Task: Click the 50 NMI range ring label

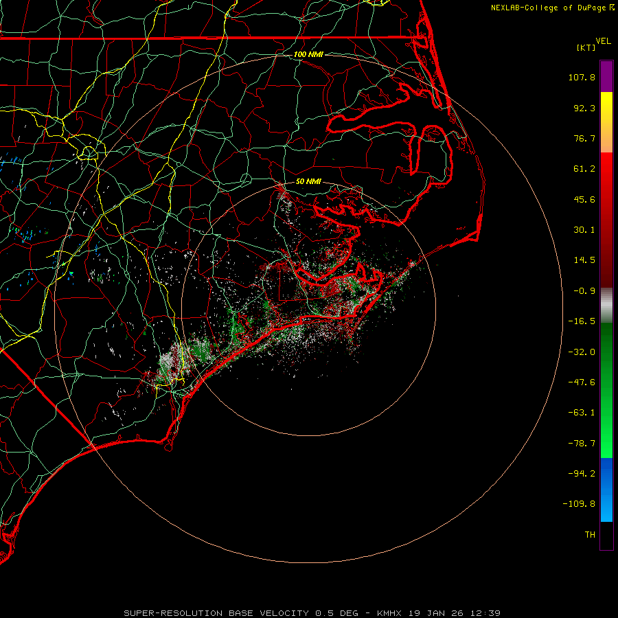Action: tap(308, 182)
